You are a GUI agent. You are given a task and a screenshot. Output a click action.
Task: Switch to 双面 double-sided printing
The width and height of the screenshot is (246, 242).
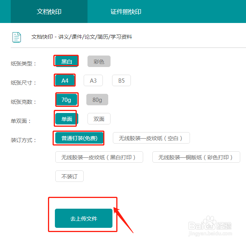click(99, 119)
